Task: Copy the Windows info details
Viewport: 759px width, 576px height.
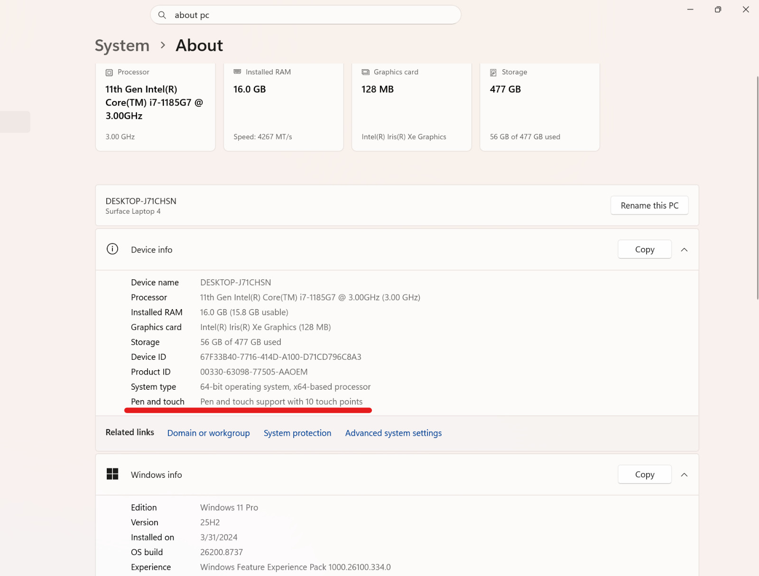Action: 645,475
